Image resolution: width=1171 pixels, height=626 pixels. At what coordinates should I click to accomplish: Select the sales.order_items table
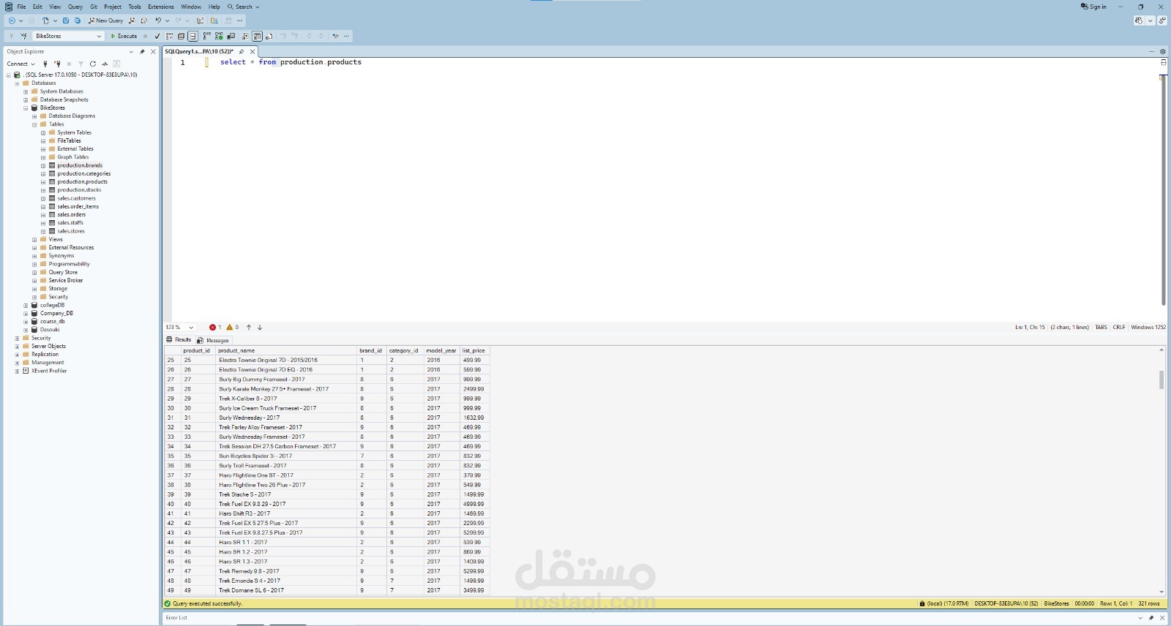[78, 206]
